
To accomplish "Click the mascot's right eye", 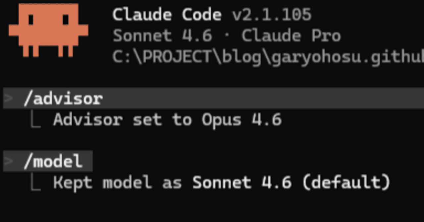I will 66,20.
